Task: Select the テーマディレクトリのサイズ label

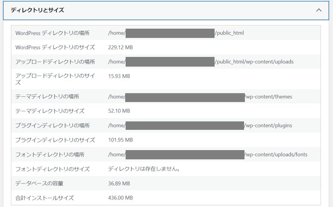Action: [50, 111]
